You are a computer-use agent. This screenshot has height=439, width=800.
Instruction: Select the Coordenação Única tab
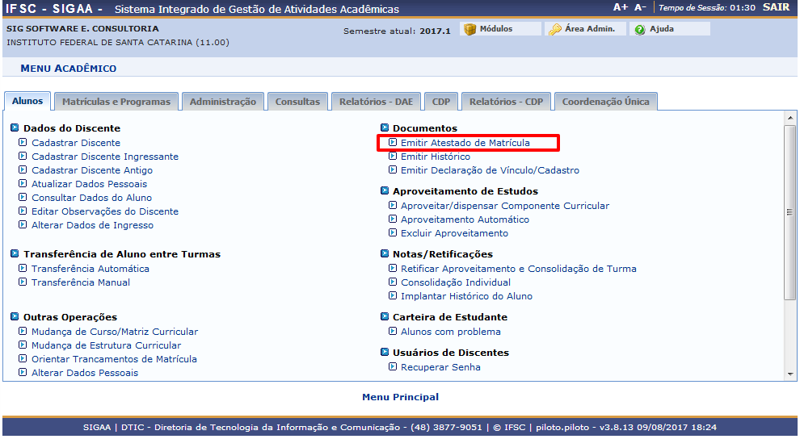pyautogui.click(x=605, y=102)
